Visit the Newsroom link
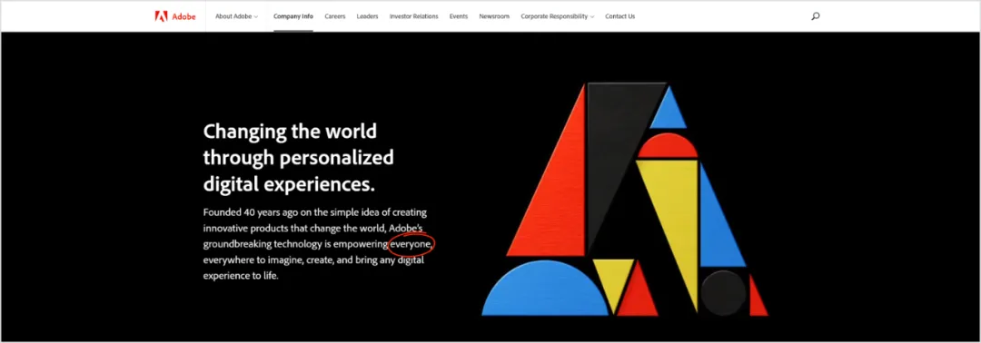The image size is (981, 343). [x=494, y=16]
